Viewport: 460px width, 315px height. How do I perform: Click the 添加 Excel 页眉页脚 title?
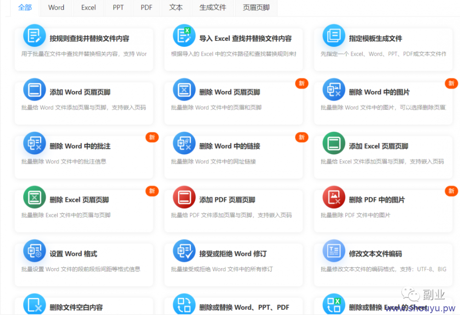click(x=379, y=146)
